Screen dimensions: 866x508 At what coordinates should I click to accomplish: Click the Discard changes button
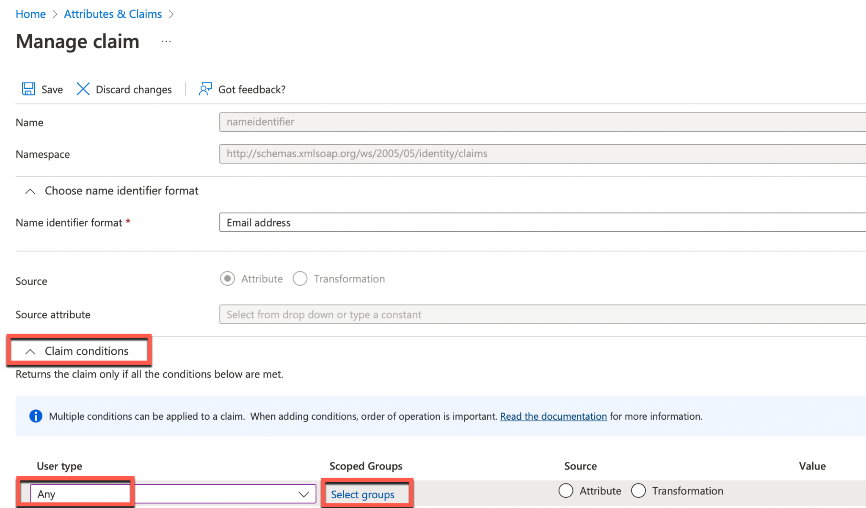coord(133,89)
